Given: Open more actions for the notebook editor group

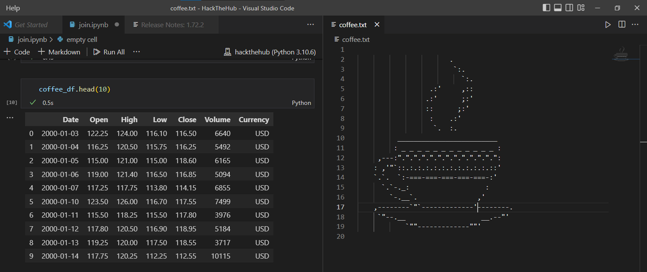Looking at the screenshot, I should tap(310, 25).
